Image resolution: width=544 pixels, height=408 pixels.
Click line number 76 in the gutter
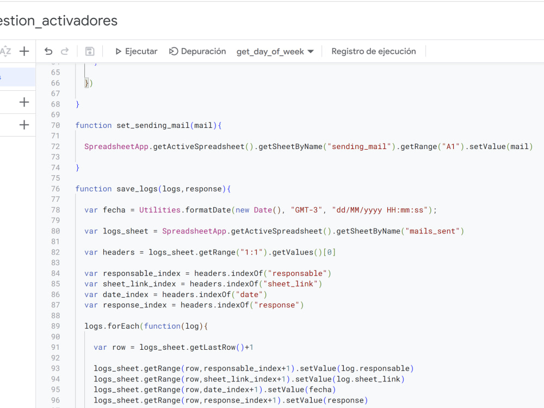coord(55,189)
